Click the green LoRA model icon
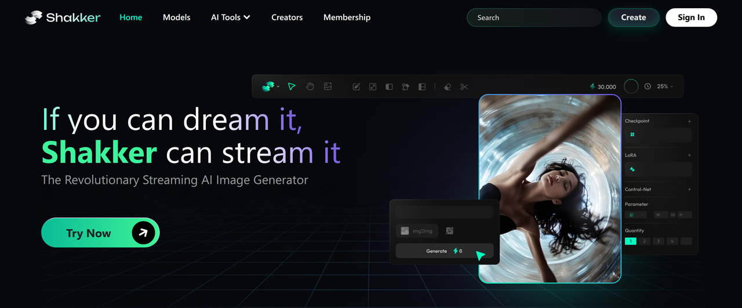This screenshot has height=308, width=742. (632, 169)
